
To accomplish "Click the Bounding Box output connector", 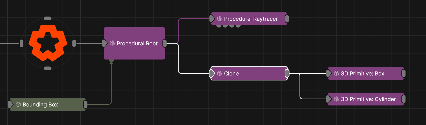I will pyautogui.click(x=86, y=104).
